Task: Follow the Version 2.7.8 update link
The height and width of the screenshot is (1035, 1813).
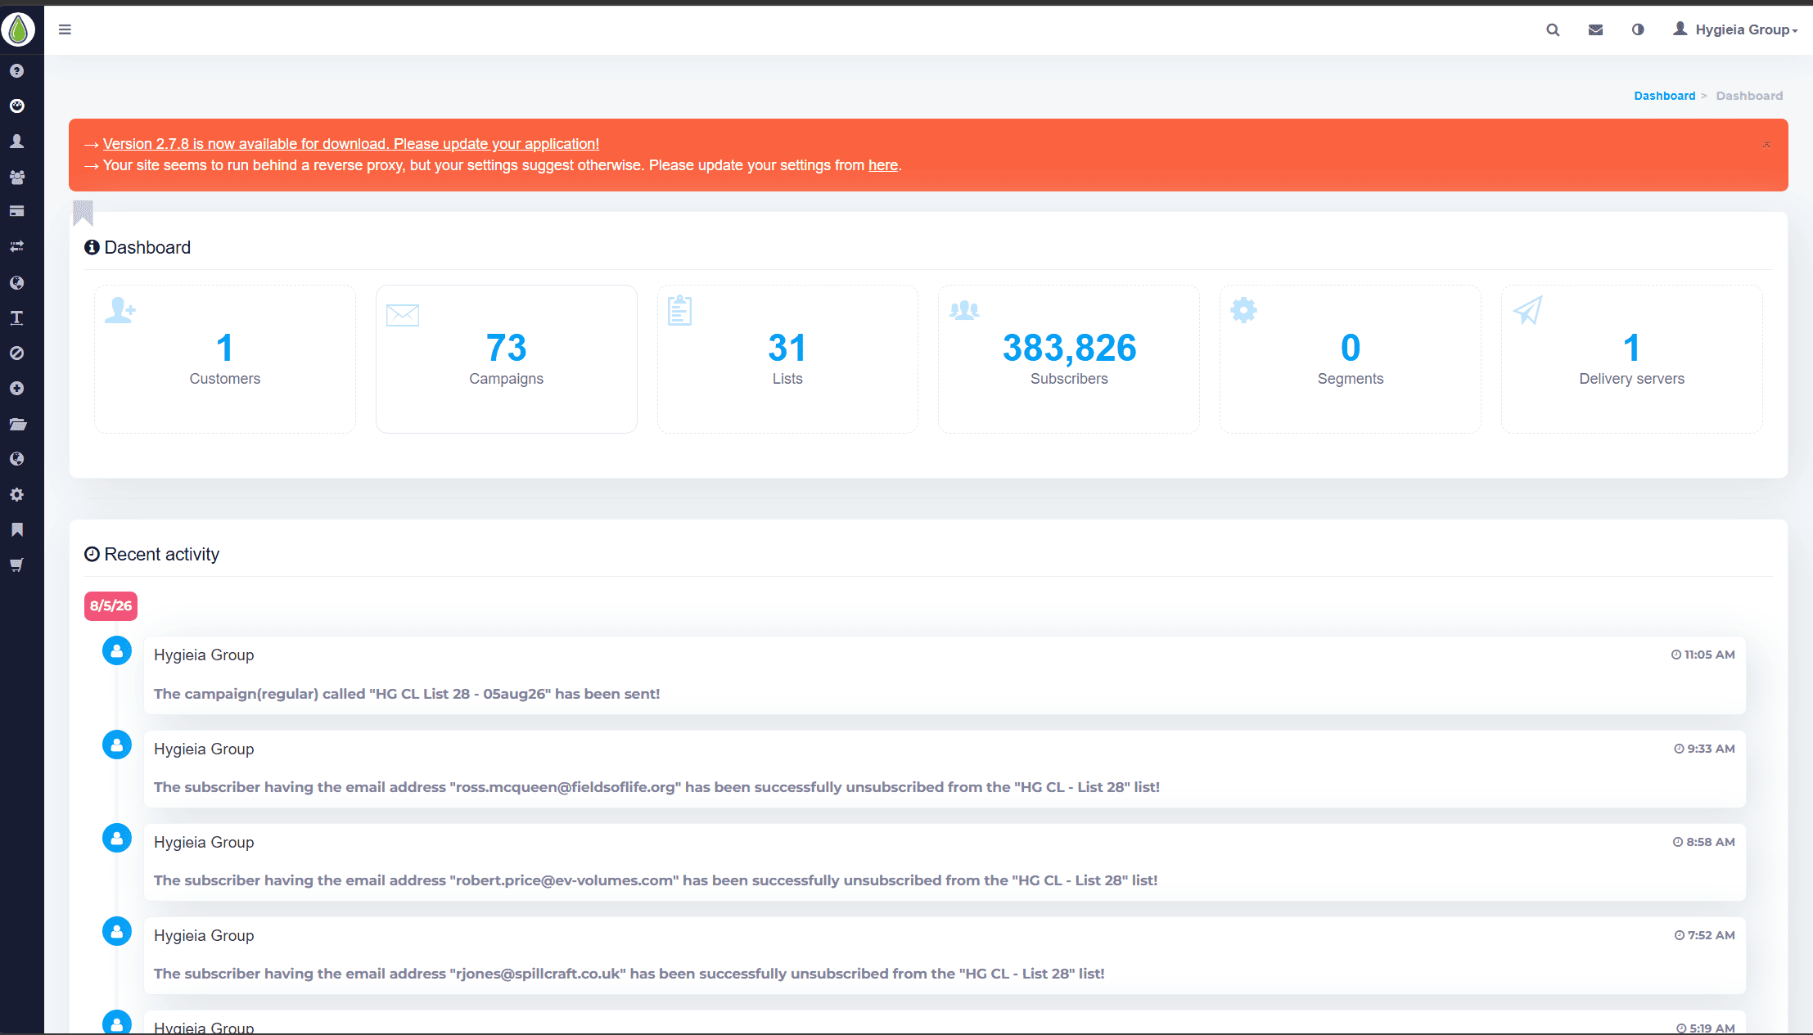Action: coord(351,144)
